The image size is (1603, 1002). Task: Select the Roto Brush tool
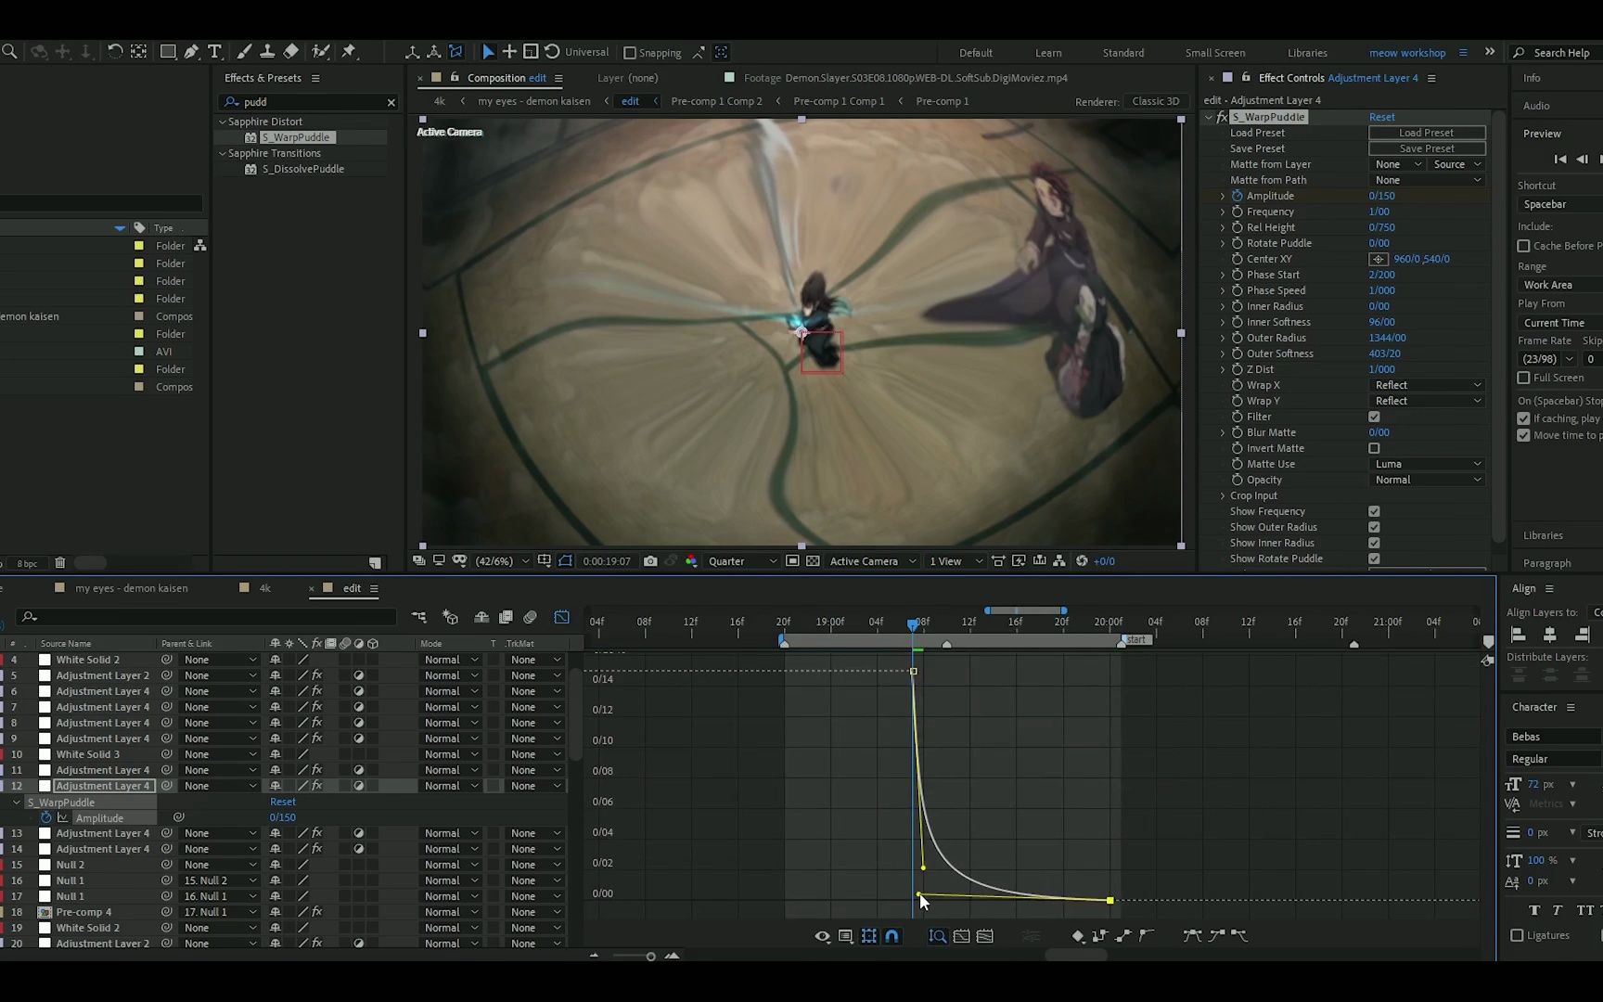click(x=321, y=52)
